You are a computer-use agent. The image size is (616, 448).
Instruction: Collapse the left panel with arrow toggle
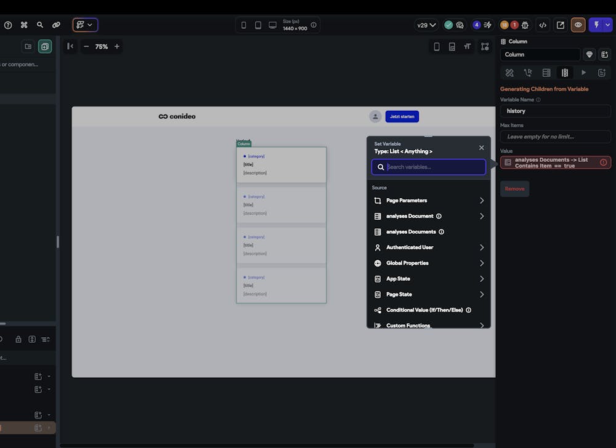coord(70,46)
